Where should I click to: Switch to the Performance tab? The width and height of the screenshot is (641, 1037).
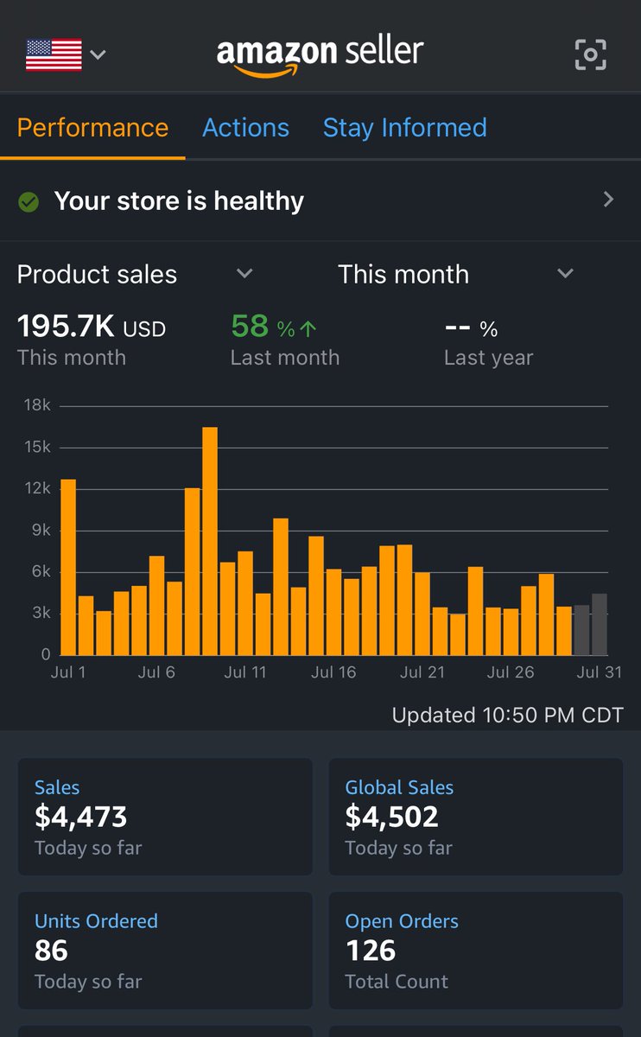pyautogui.click(x=92, y=128)
